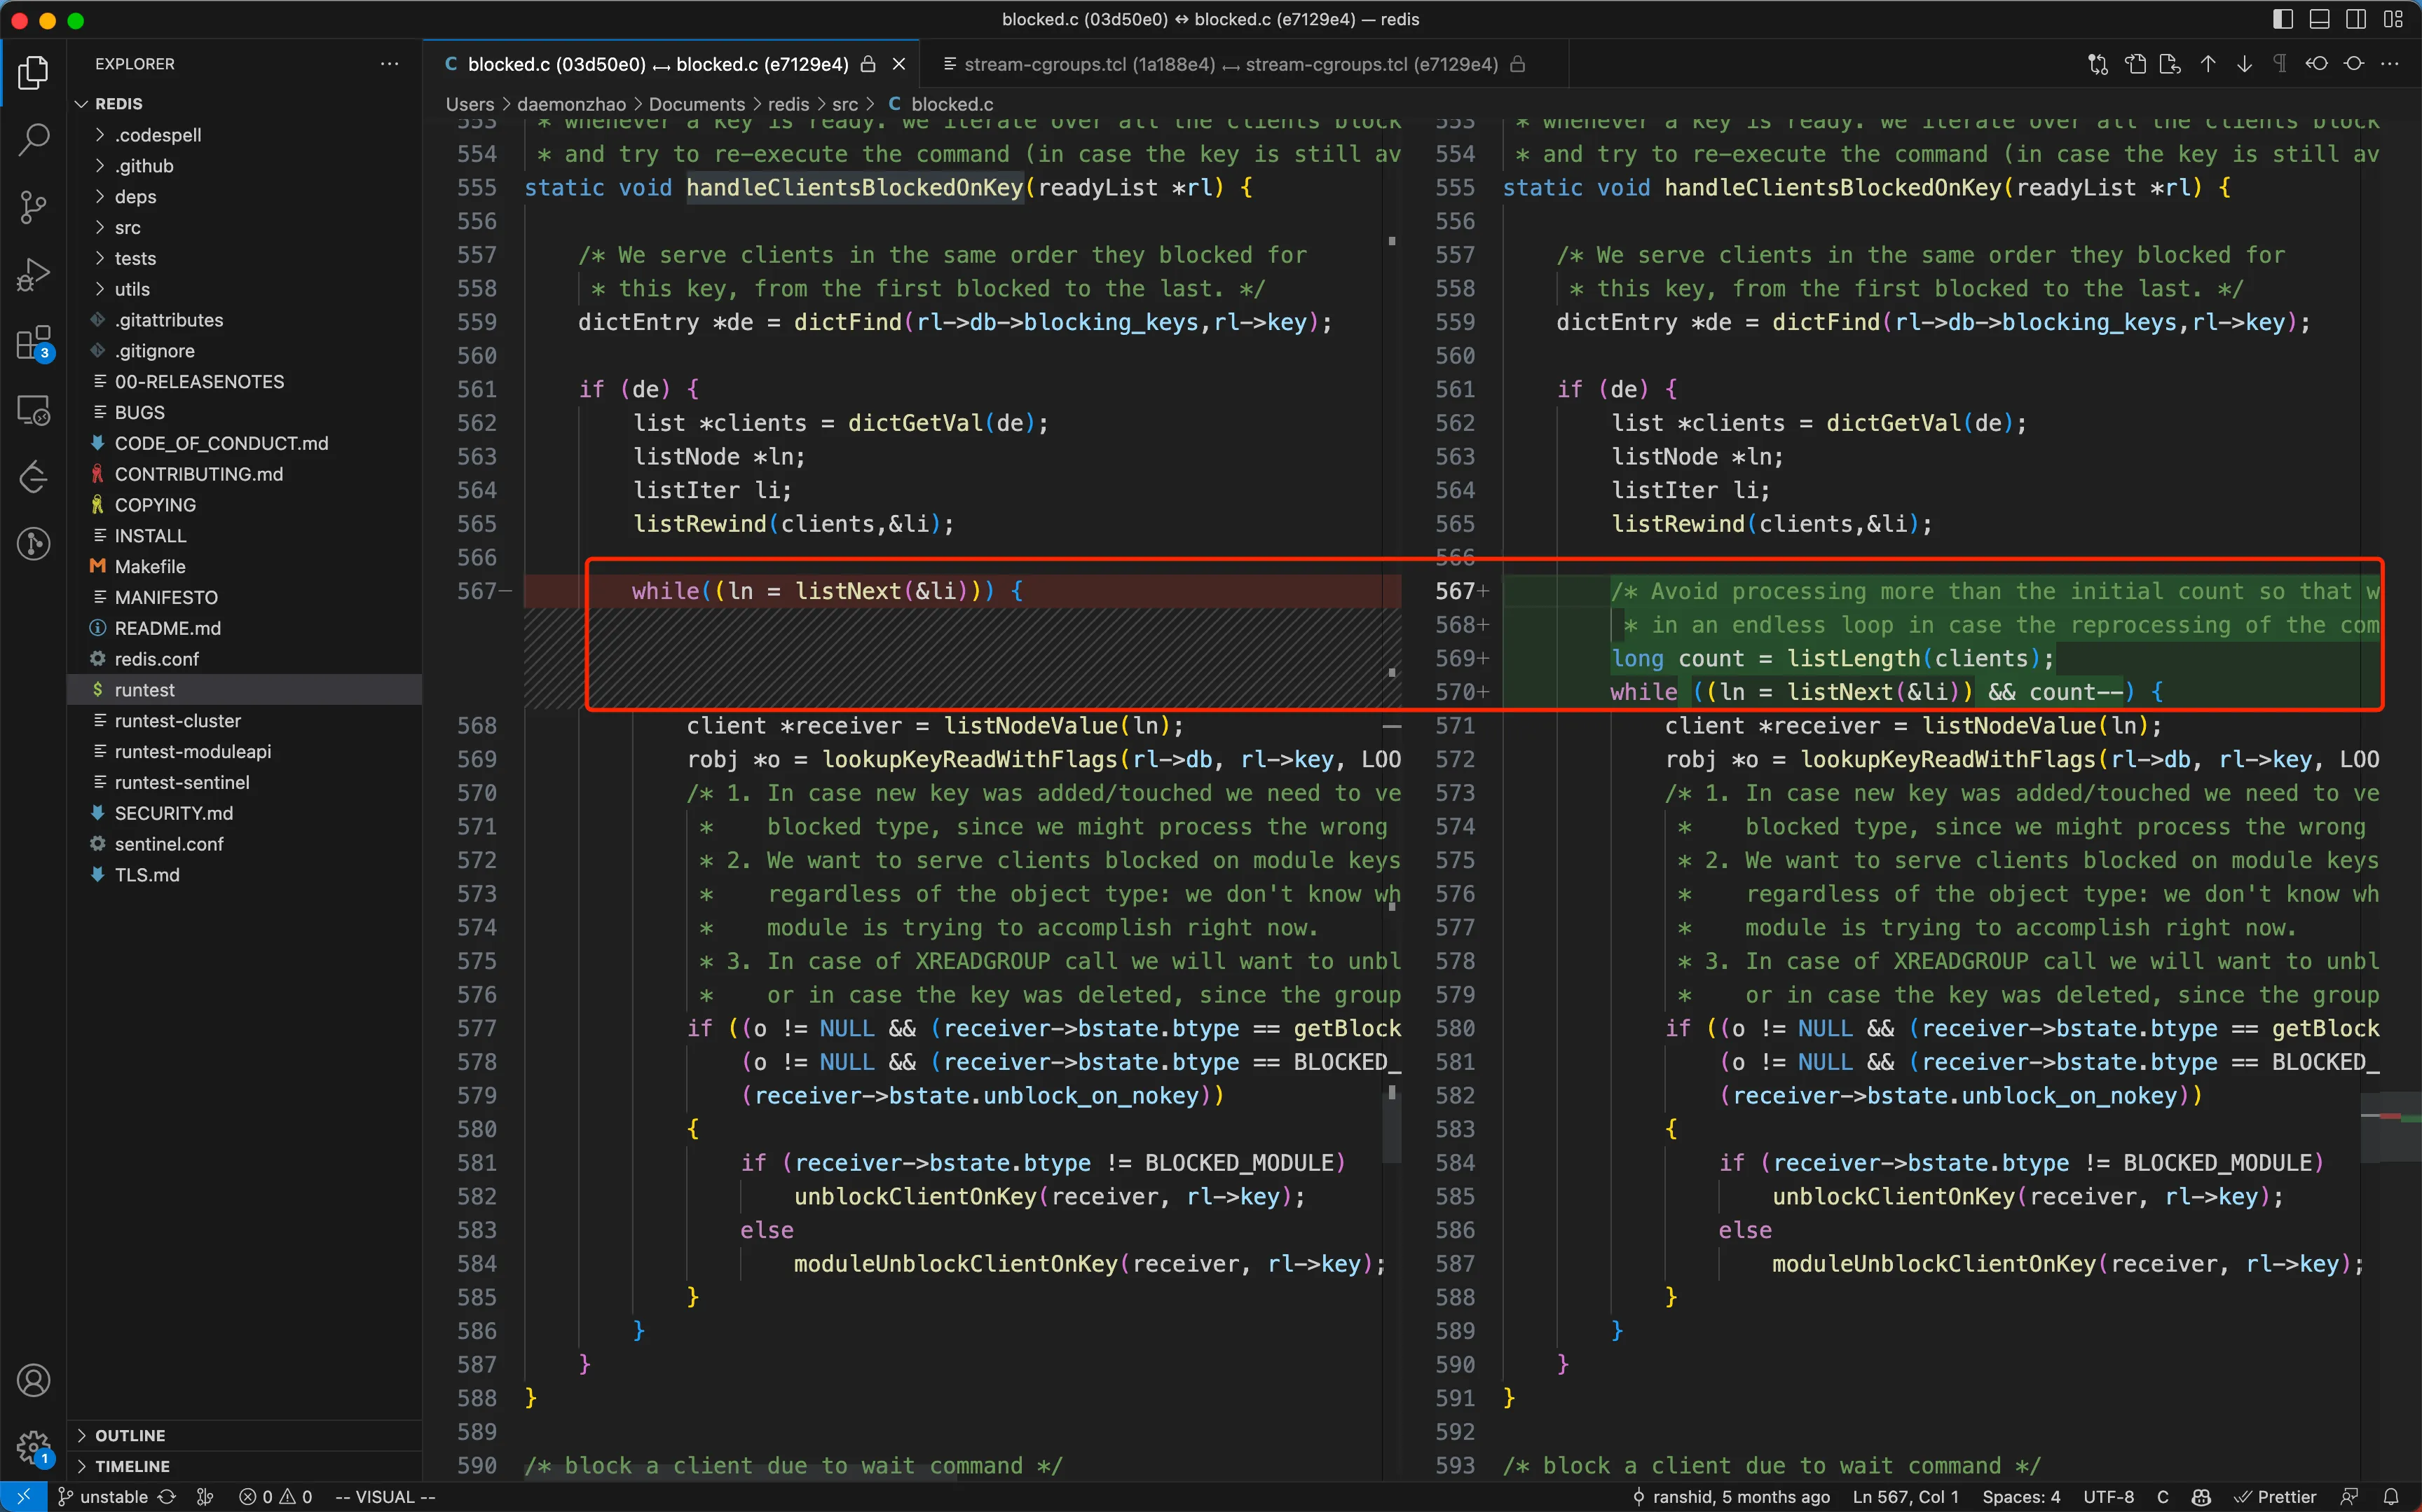
Task: Close the blocked.c diff tab
Action: coord(898,64)
